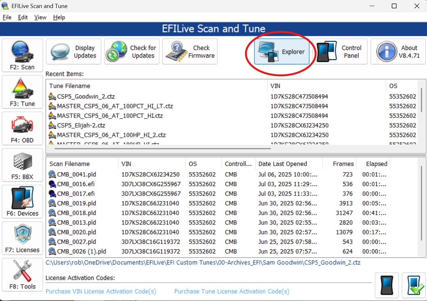This screenshot has width=427, height=301.
Task: Open the F4: OBD panel
Action: 22,128
